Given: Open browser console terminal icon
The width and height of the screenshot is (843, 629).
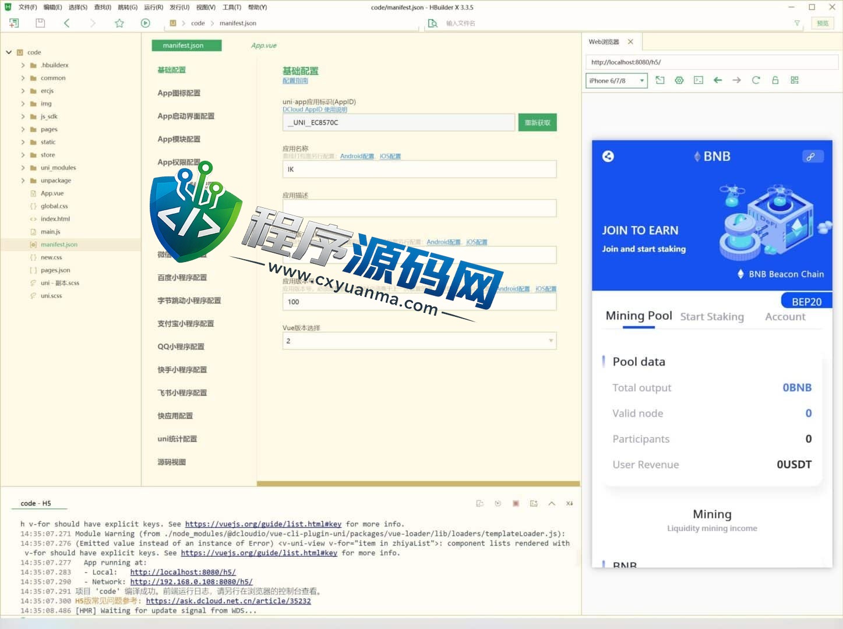Looking at the screenshot, I should pos(699,80).
